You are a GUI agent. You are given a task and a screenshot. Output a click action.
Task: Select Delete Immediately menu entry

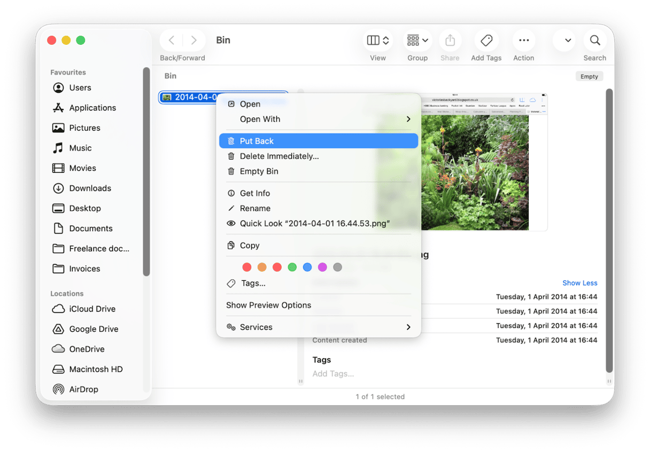[279, 156]
